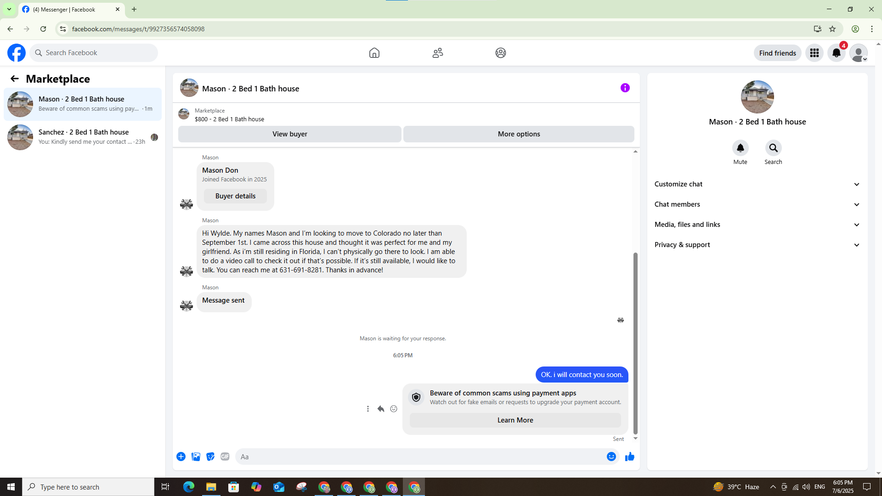The height and width of the screenshot is (496, 882).
Task: Open the taskbar clock and date
Action: click(x=843, y=487)
